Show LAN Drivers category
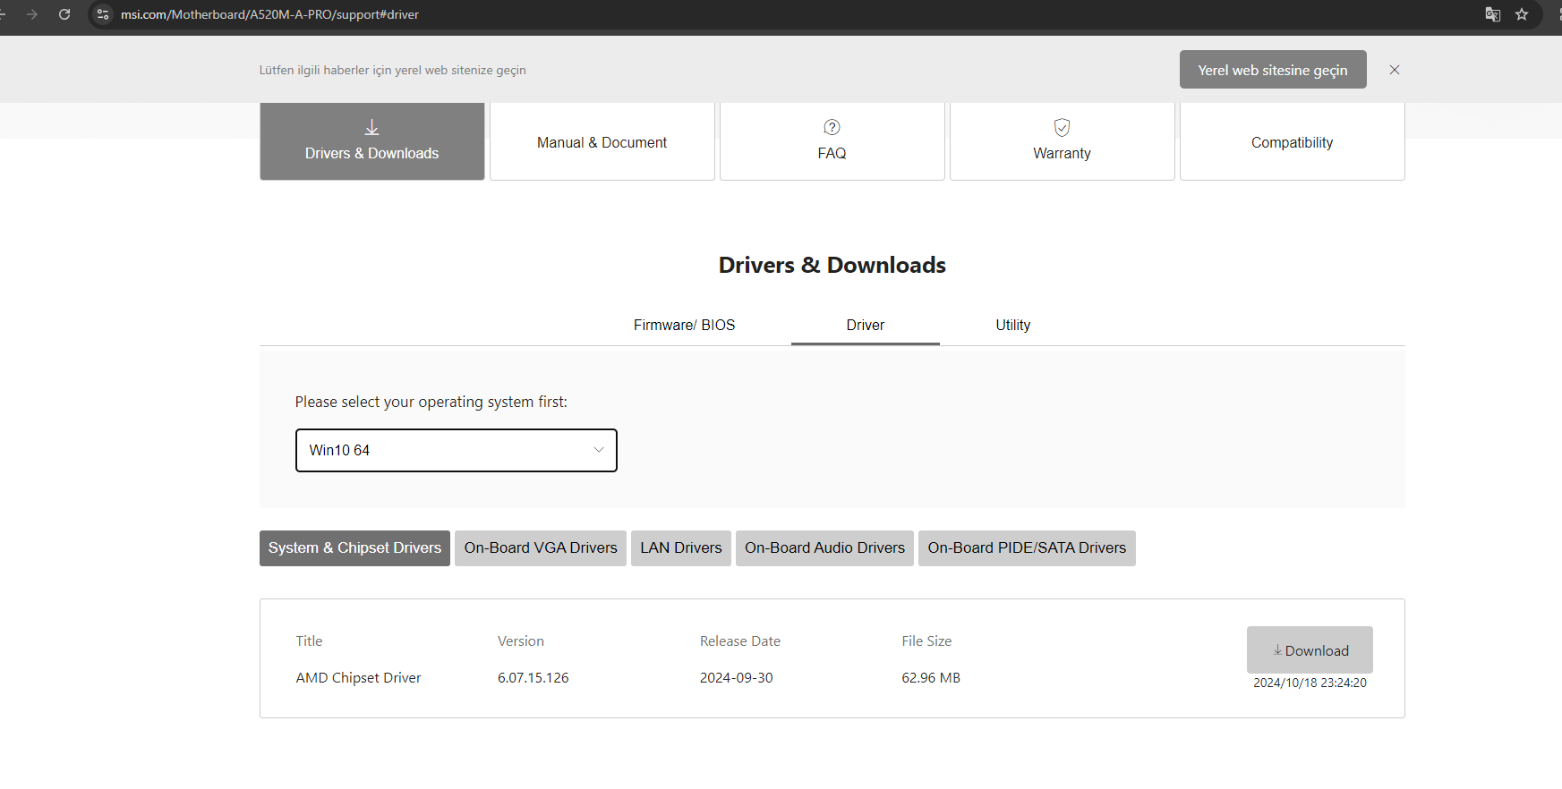This screenshot has height=789, width=1562. pyautogui.click(x=681, y=548)
